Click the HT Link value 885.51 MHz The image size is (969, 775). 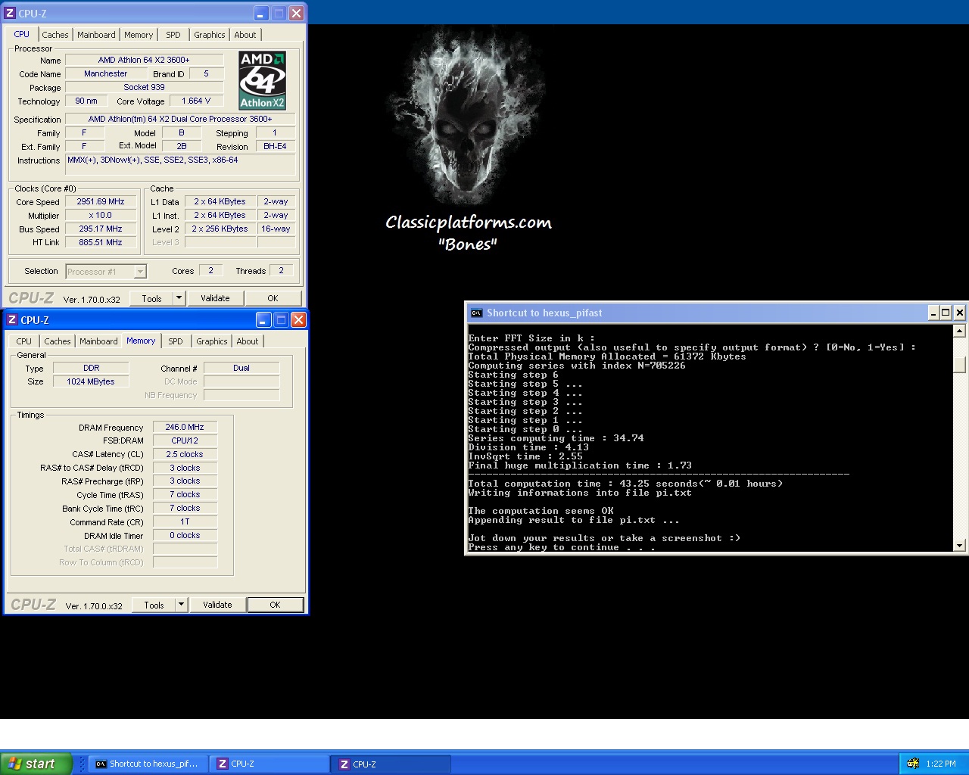click(x=101, y=243)
